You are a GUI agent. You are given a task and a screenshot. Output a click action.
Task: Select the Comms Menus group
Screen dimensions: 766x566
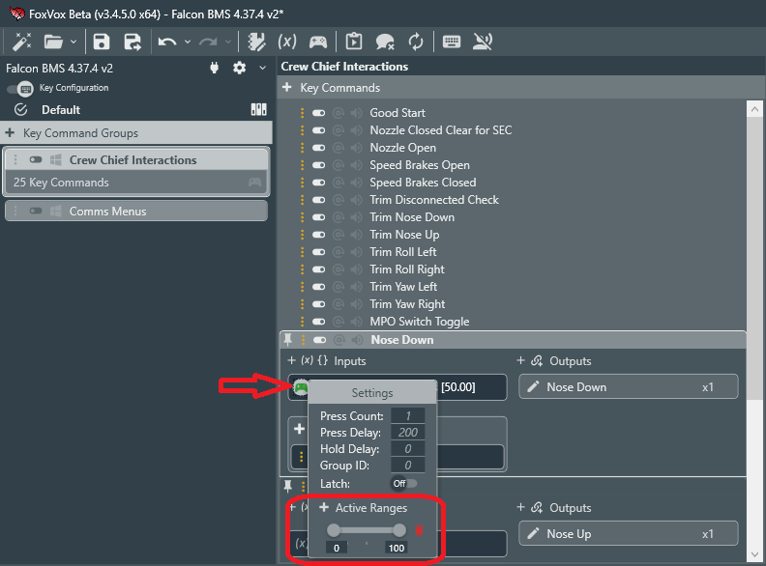pyautogui.click(x=136, y=212)
